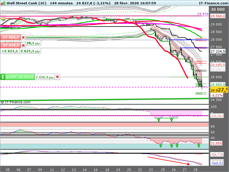Image resolution: width=229 pixels, height=172 pixels.
Task: Click the IT-Finance.com link top right
Action: coord(213,3)
